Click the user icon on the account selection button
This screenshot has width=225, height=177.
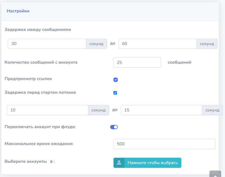coord(119,163)
